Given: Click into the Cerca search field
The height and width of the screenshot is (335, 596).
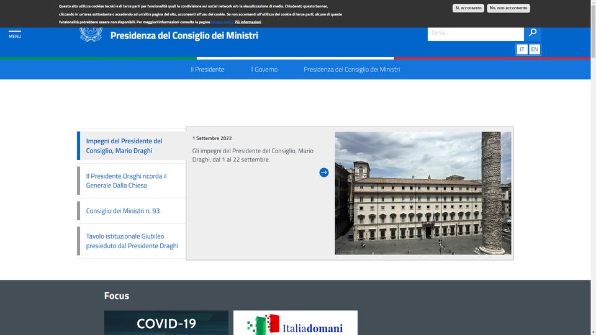Looking at the screenshot, I should (476, 33).
